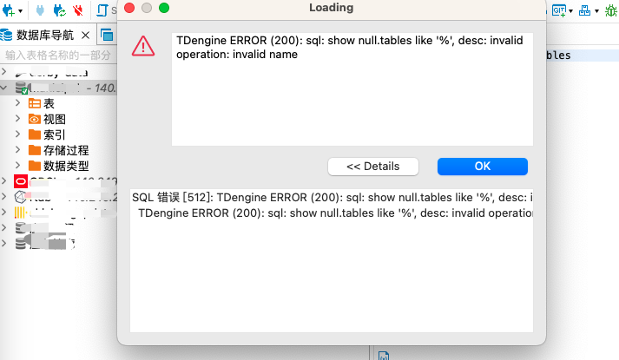Viewport: 619px width, 360px height.
Task: Expand the 数据类型 folder
Action: coord(17,165)
